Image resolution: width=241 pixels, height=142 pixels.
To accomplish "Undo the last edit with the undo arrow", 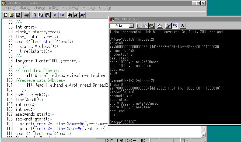I will (56, 15).
